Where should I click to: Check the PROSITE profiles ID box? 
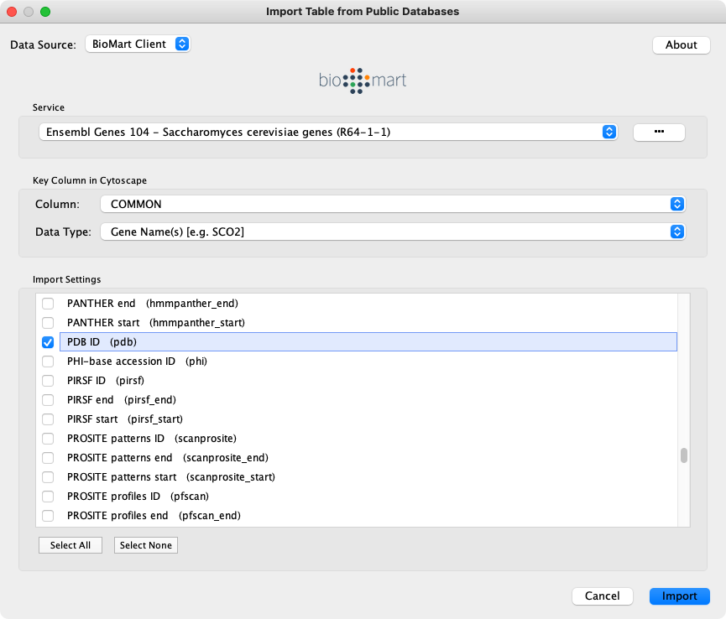click(x=48, y=497)
